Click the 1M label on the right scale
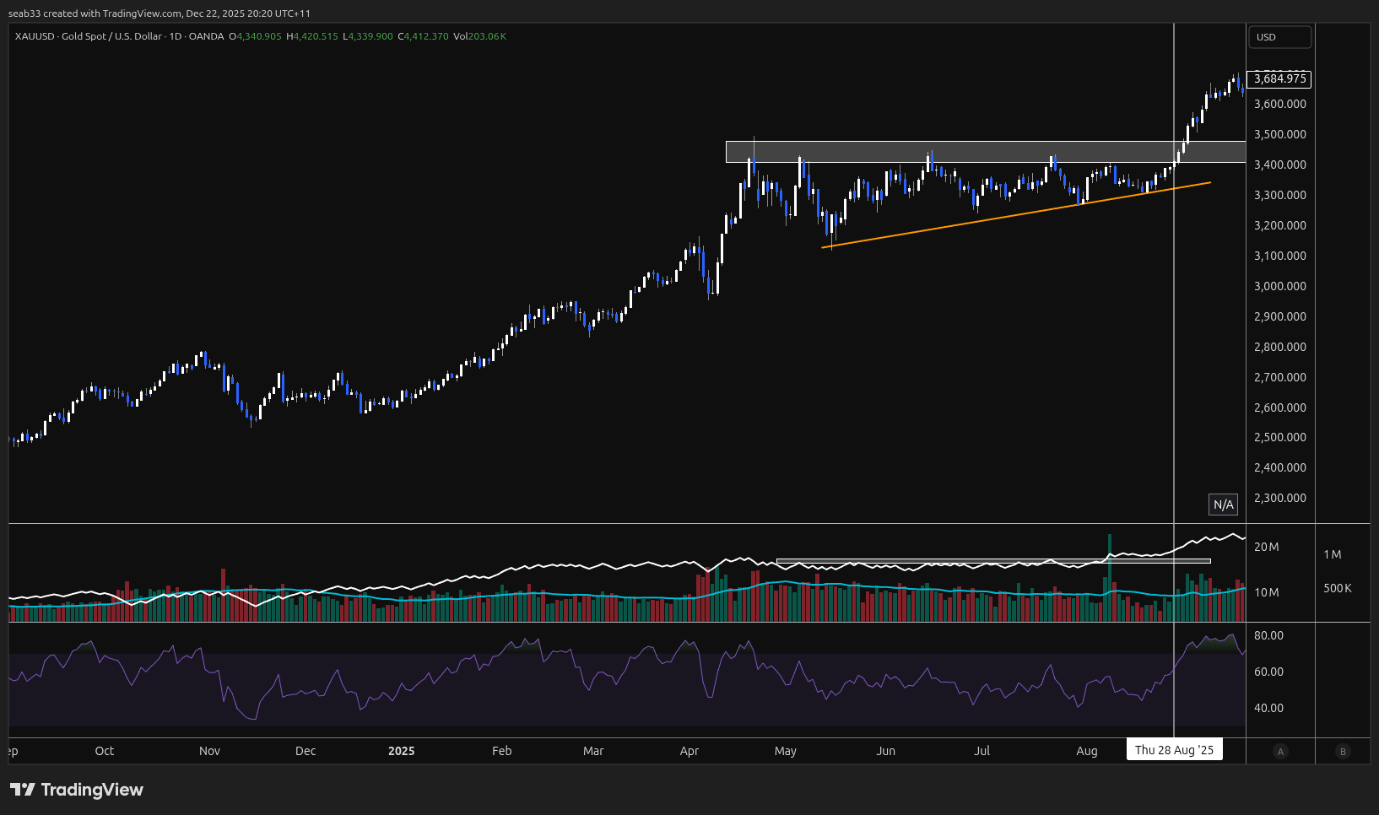 (x=1332, y=554)
